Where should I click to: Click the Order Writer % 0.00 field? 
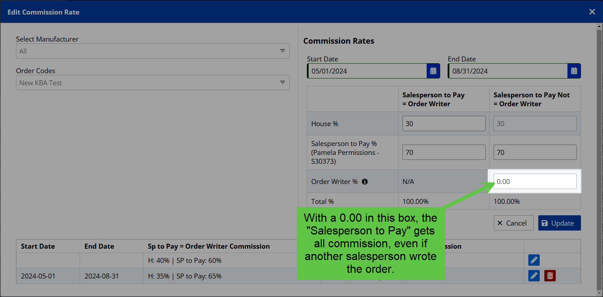(x=535, y=182)
